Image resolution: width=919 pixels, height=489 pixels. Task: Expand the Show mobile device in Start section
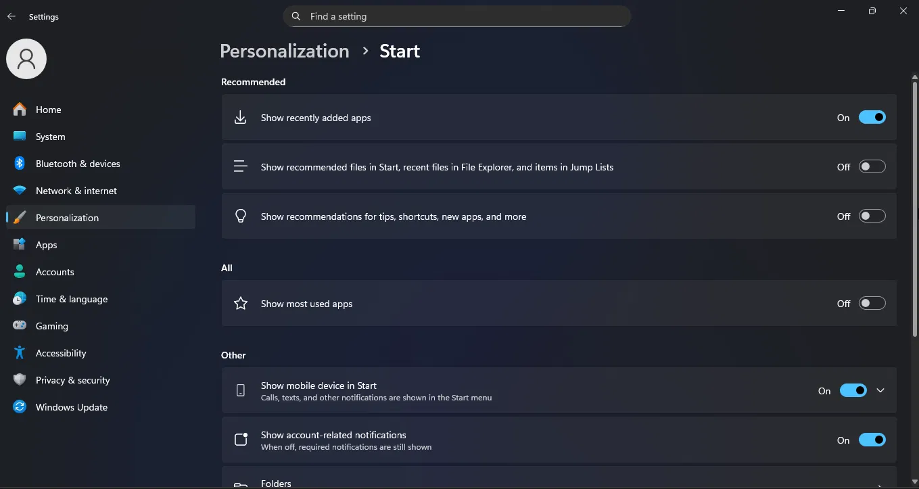[880, 390]
